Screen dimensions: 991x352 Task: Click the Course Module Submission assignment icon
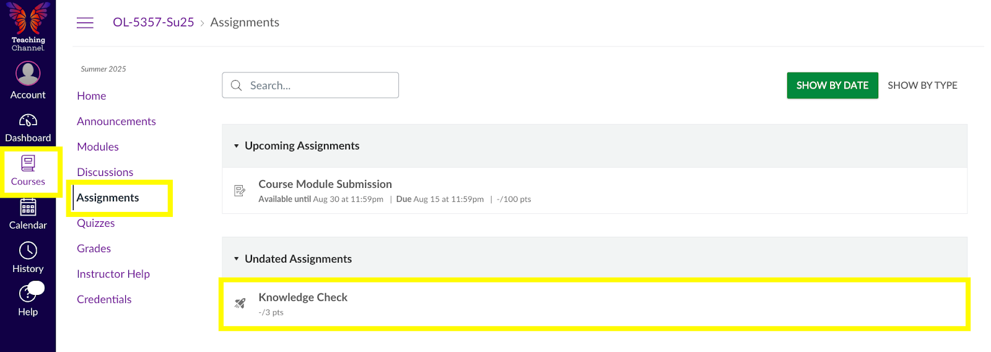(x=240, y=191)
